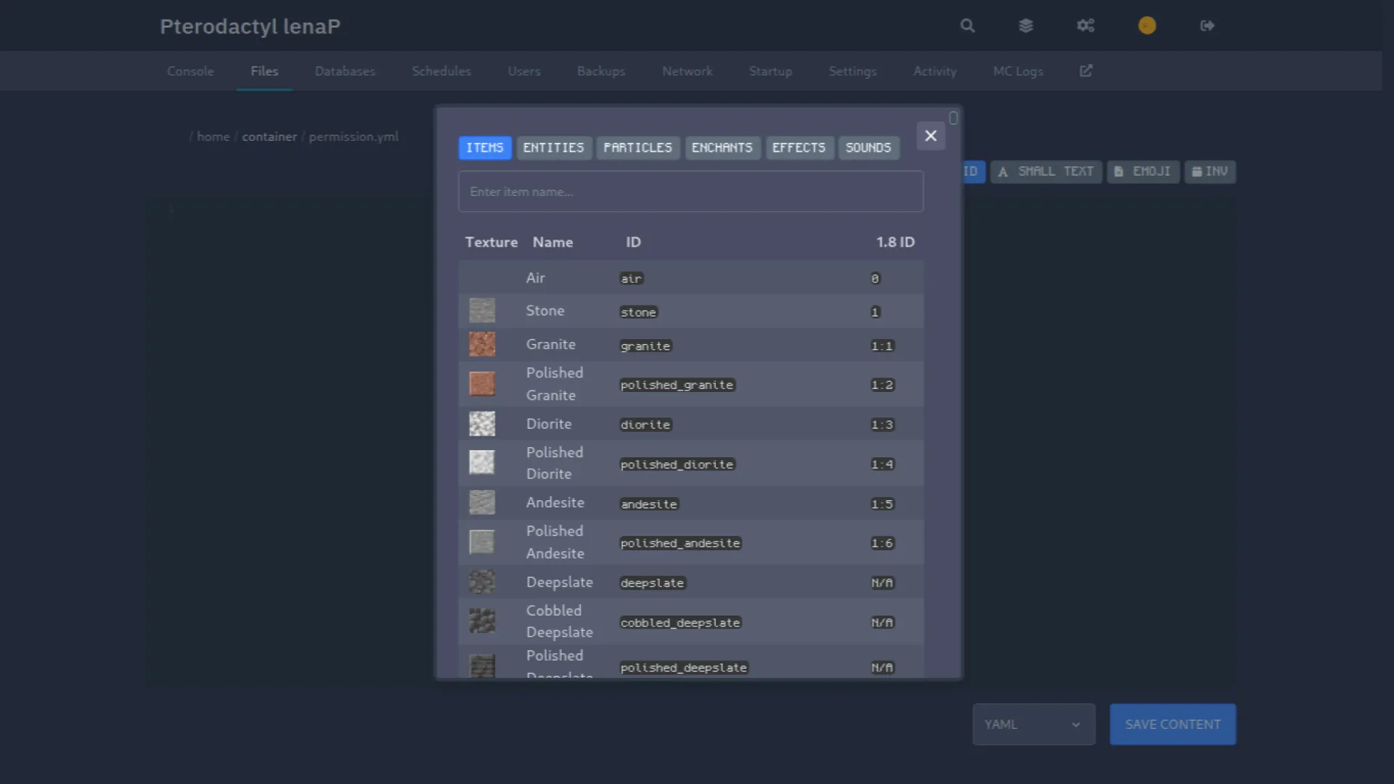
Task: Focus the Enter item name search field
Action: tap(690, 192)
